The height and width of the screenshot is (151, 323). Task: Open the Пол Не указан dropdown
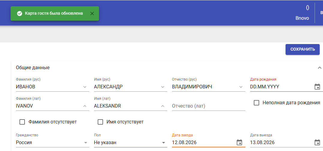(130, 142)
